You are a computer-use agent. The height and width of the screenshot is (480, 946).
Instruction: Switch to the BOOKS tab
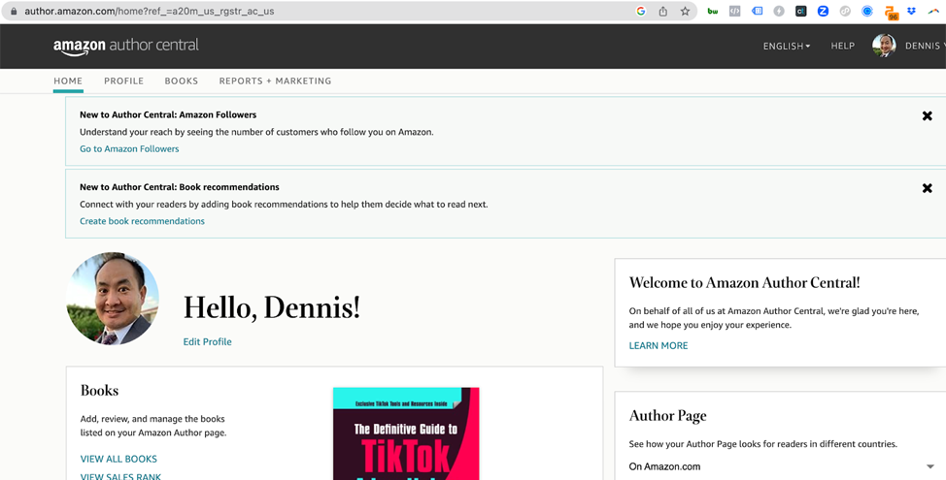coord(181,80)
